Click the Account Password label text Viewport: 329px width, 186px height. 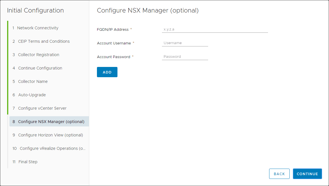point(113,57)
